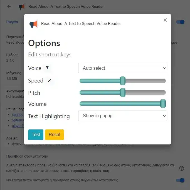Click the Speed slider handle

[x=123, y=81]
